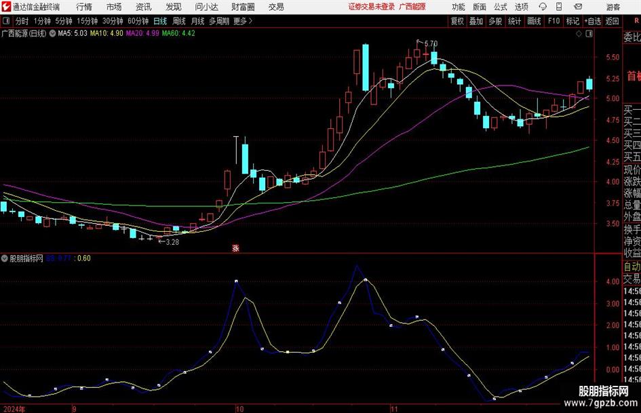
Task: Open the 版面 menu
Action: (479, 7)
